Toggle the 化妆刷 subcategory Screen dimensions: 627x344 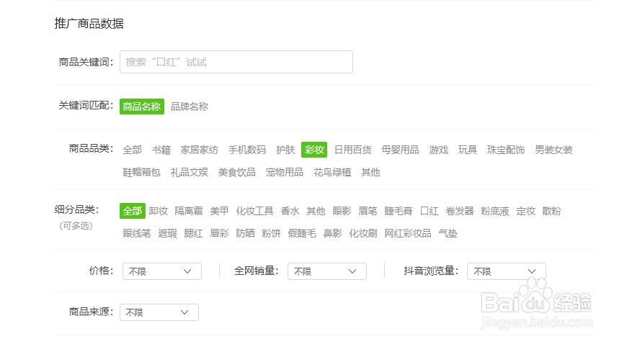(363, 233)
